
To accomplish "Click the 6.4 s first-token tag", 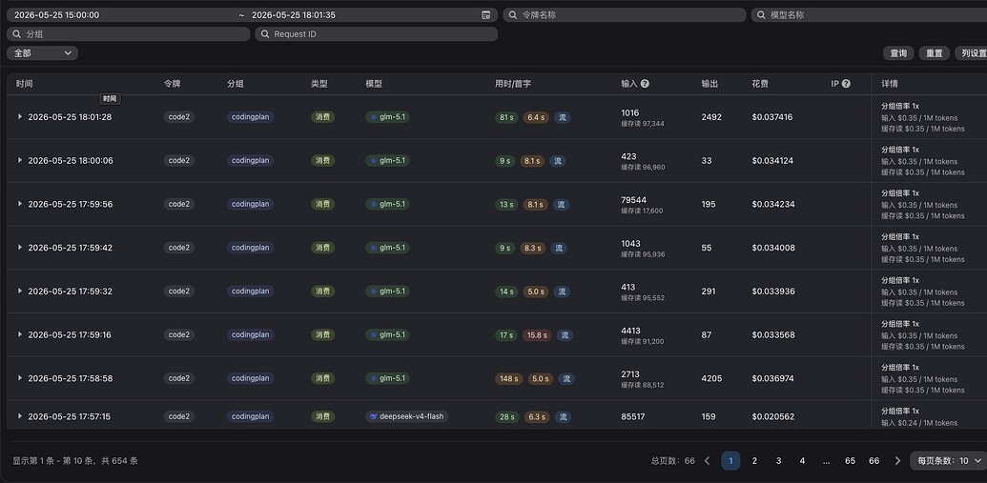I will tap(537, 117).
